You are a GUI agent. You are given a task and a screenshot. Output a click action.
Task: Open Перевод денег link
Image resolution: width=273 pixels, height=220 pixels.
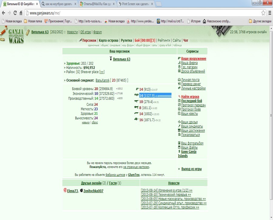(191, 84)
